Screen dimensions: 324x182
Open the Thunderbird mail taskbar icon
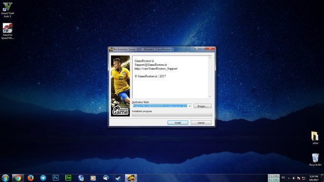(x=106, y=178)
